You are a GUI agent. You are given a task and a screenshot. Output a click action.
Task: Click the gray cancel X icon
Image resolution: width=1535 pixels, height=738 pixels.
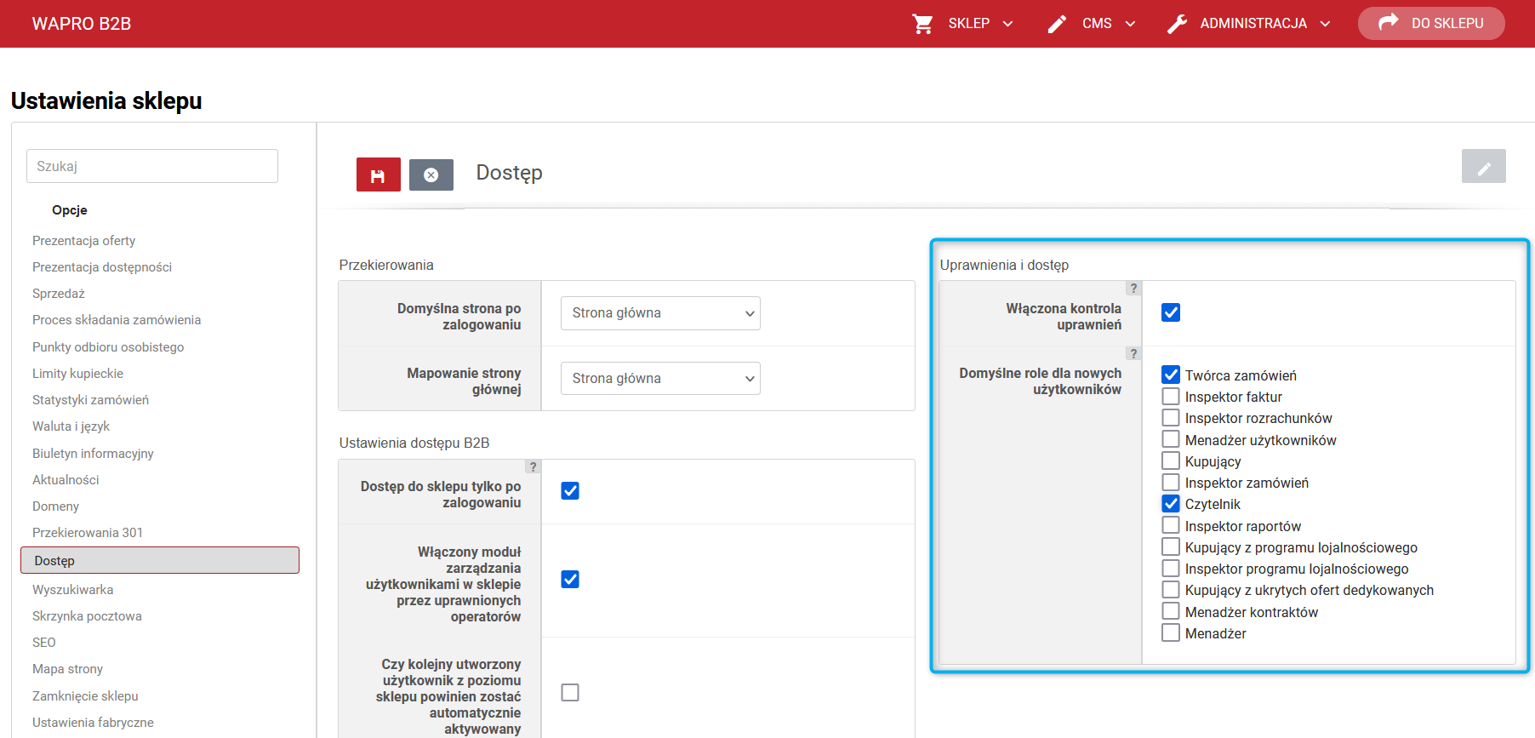click(x=431, y=175)
